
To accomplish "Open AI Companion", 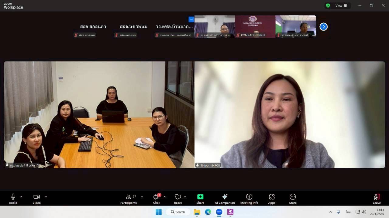I will click(225, 199).
